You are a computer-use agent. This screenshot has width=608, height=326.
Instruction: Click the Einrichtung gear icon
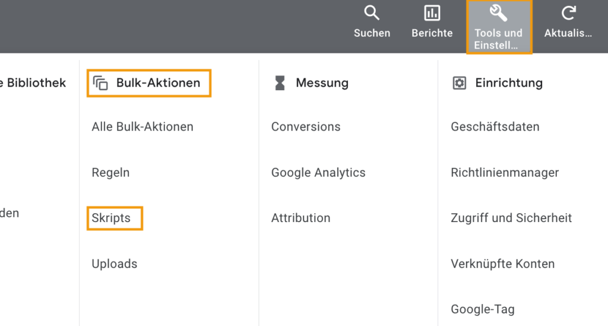pos(460,83)
